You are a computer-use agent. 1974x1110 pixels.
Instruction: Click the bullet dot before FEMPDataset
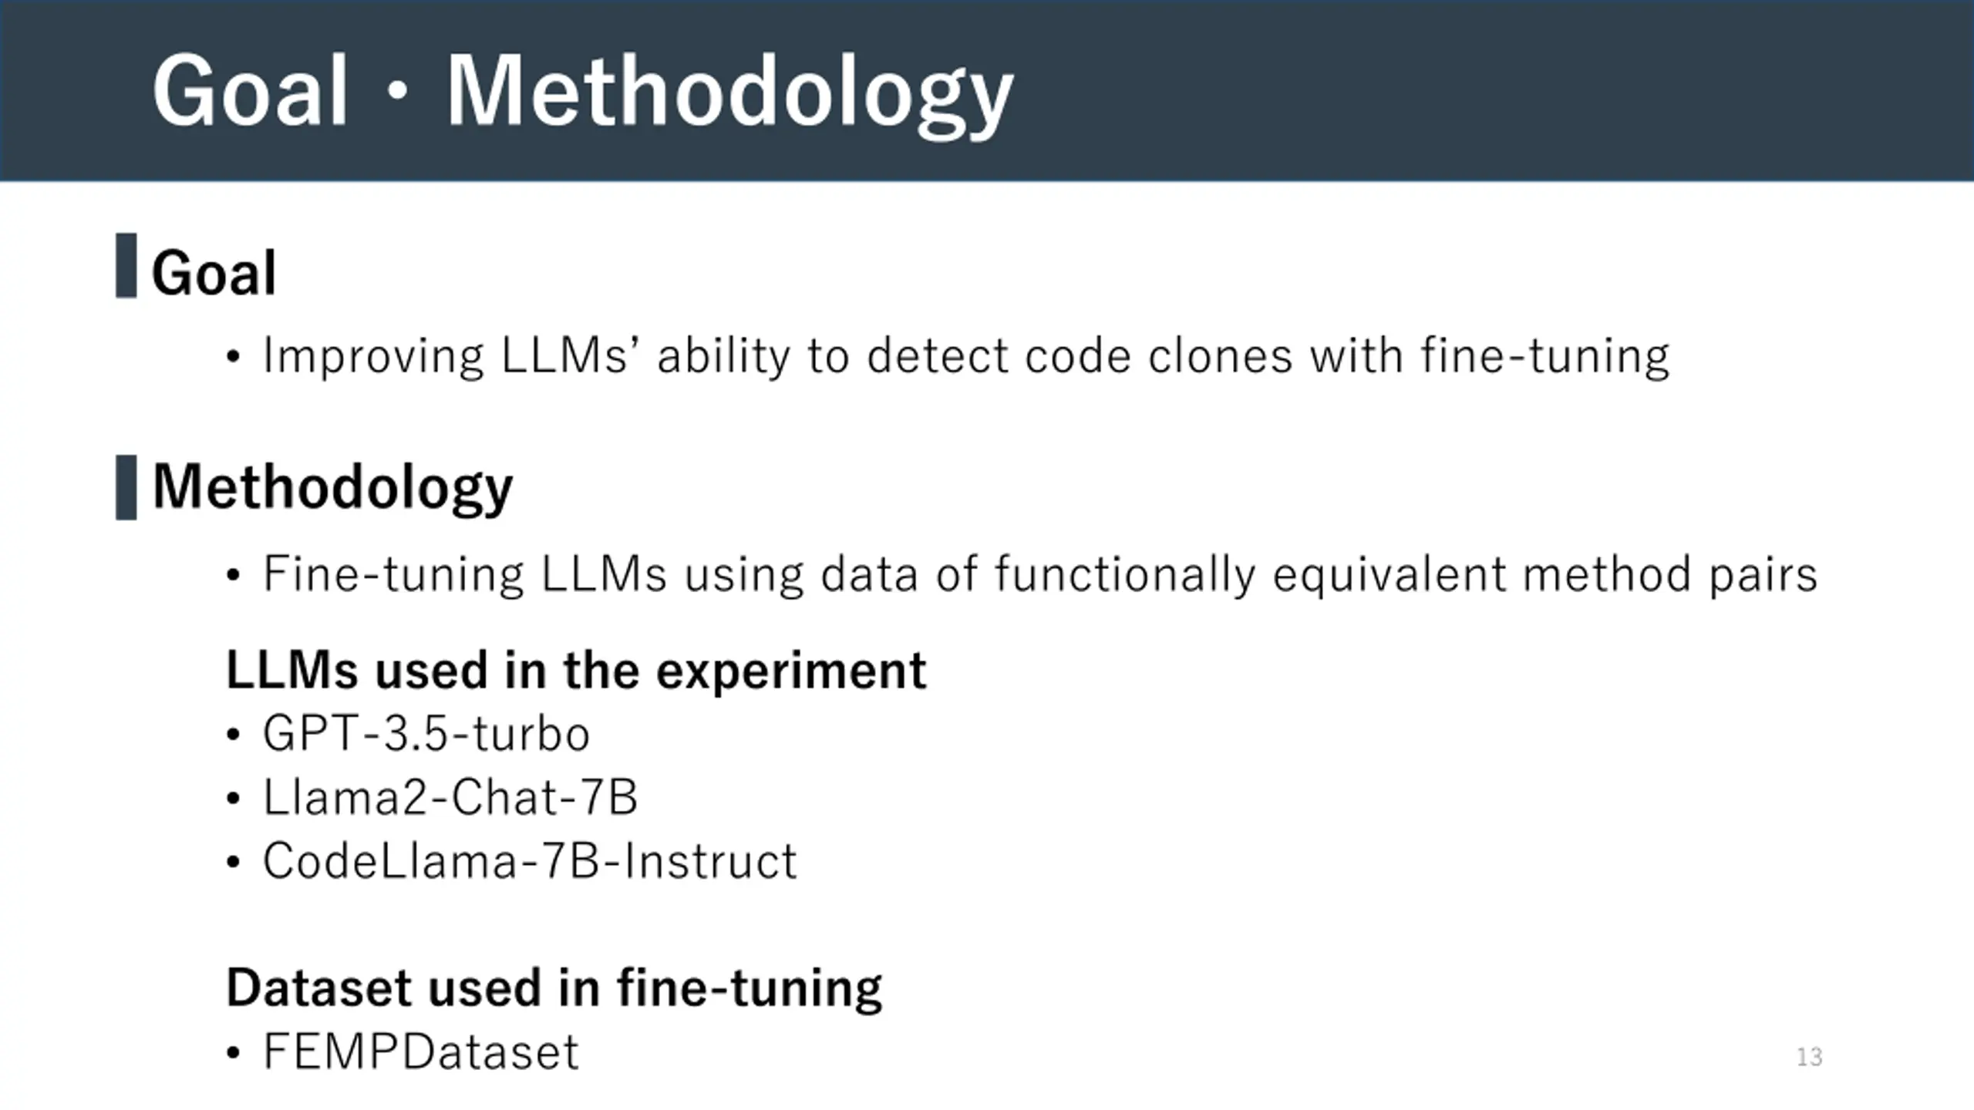point(234,1053)
